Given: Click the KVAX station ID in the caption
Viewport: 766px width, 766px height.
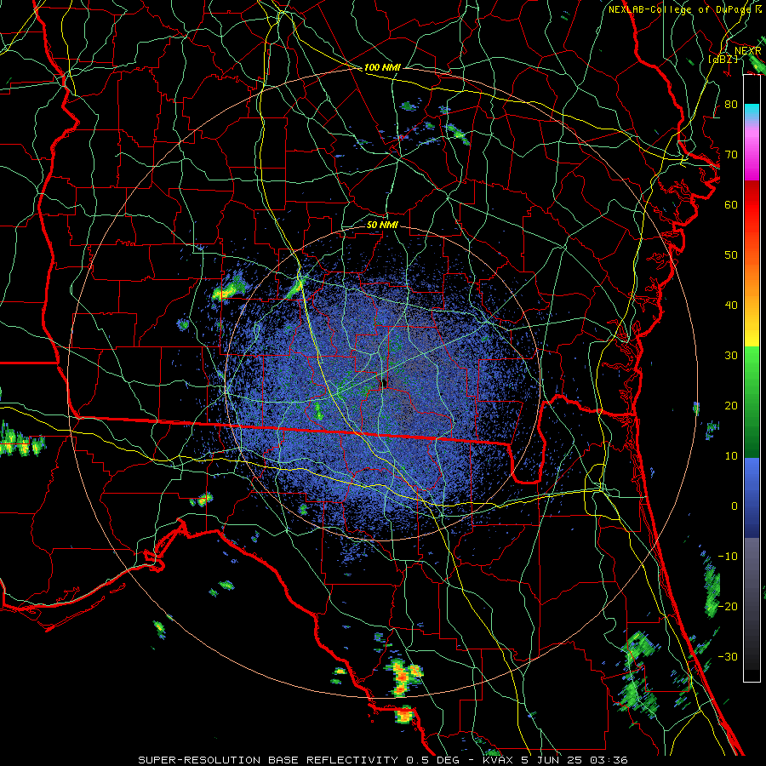Looking at the screenshot, I should tap(497, 760).
